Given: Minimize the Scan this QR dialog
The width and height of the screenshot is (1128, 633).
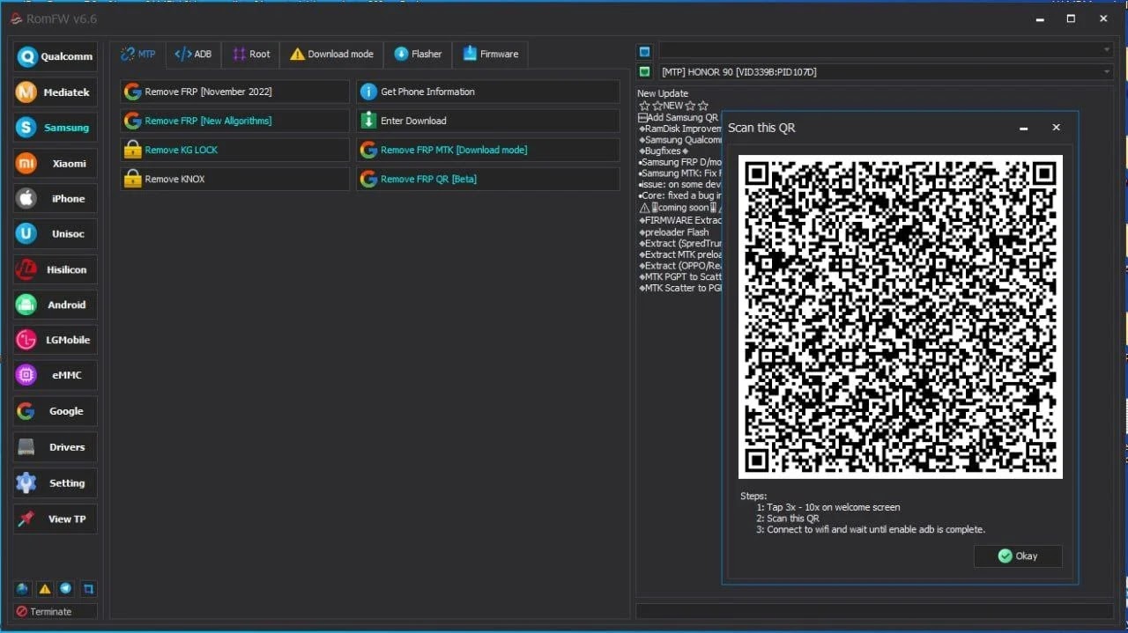Looking at the screenshot, I should coord(1024,128).
